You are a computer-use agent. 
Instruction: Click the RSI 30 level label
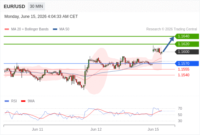coord(180,121)
